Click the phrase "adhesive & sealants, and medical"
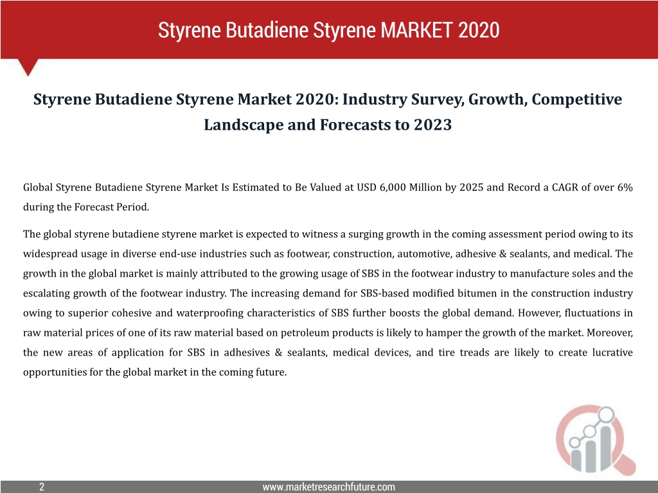 534,254
